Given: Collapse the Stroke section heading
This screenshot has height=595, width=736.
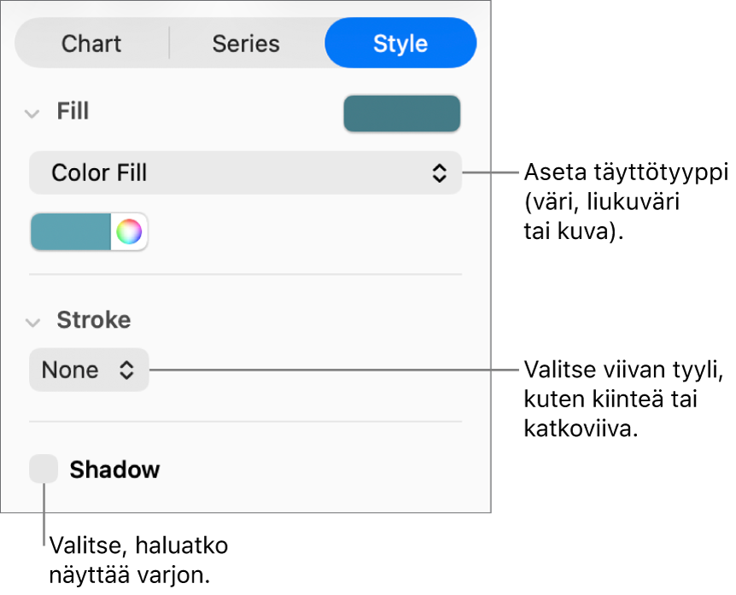Looking at the screenshot, I should (93, 320).
